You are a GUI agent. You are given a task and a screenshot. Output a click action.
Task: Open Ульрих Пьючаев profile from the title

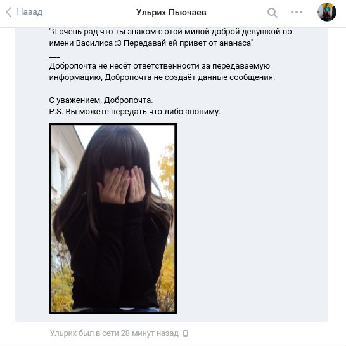pyautogui.click(x=171, y=13)
